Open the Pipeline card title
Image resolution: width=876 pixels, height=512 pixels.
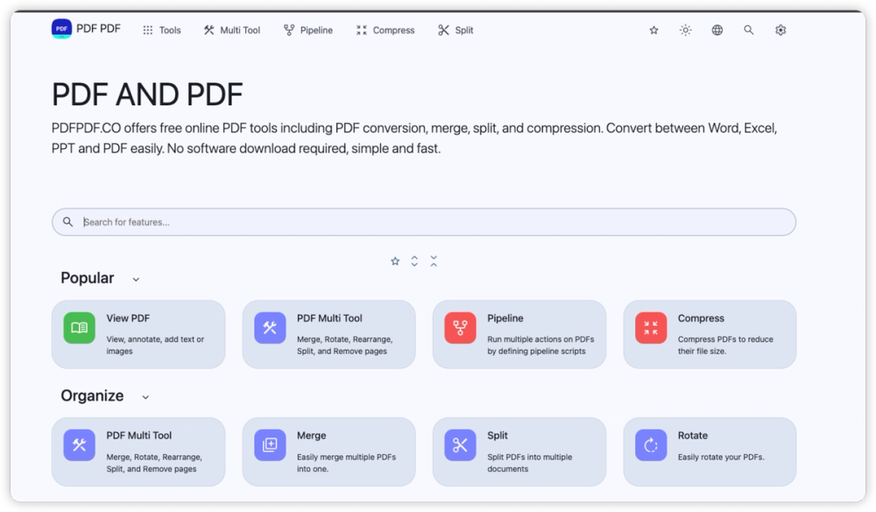point(505,318)
